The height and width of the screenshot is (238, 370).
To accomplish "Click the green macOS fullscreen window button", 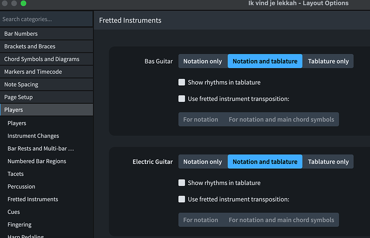I will click(x=23, y=3).
